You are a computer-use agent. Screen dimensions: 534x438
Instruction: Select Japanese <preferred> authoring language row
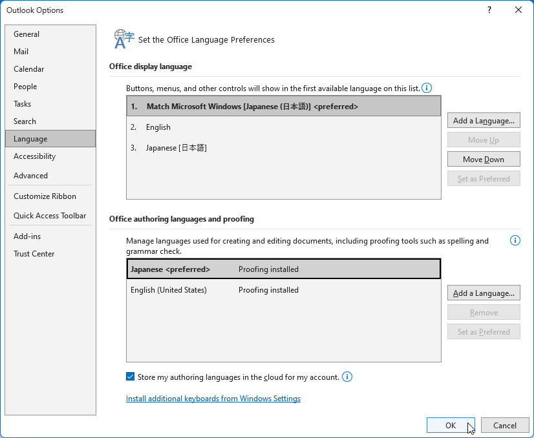(x=284, y=269)
